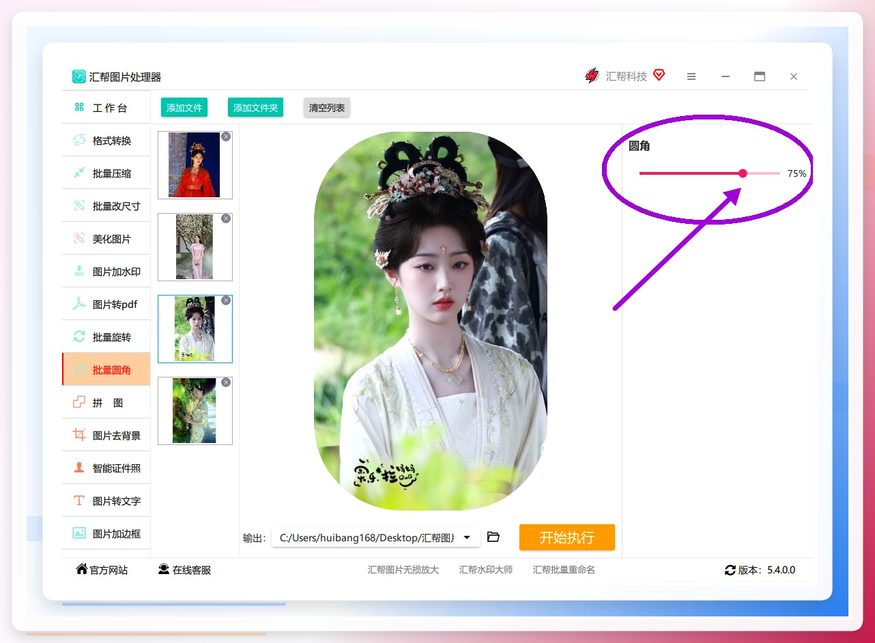
Task: Click the version refresh icon
Action: pos(730,570)
